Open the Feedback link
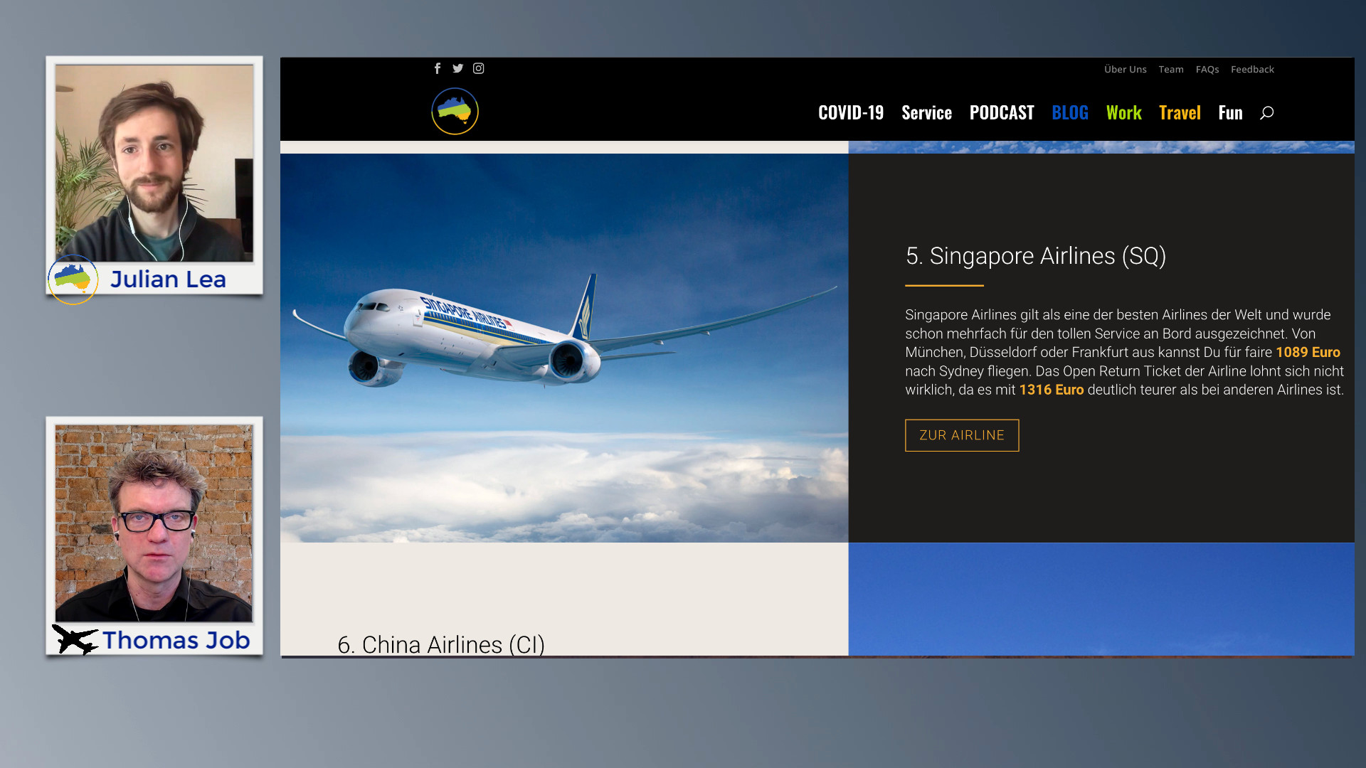1366x768 pixels. [1252, 69]
